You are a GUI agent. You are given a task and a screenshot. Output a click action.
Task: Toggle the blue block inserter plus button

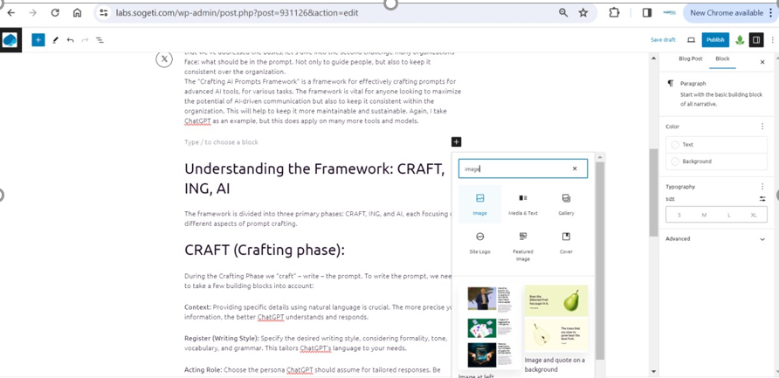pos(38,40)
